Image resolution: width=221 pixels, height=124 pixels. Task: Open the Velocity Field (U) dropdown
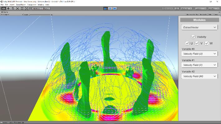[x=200, y=54]
